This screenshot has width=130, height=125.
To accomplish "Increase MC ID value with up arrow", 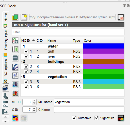I will click(34, 101).
